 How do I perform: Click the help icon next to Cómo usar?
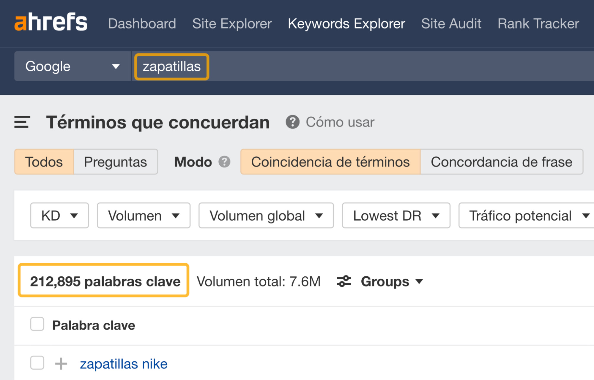[x=292, y=122]
